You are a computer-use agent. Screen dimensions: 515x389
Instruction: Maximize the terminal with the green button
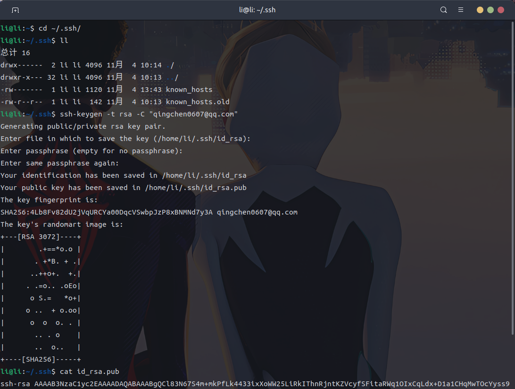pyautogui.click(x=490, y=10)
